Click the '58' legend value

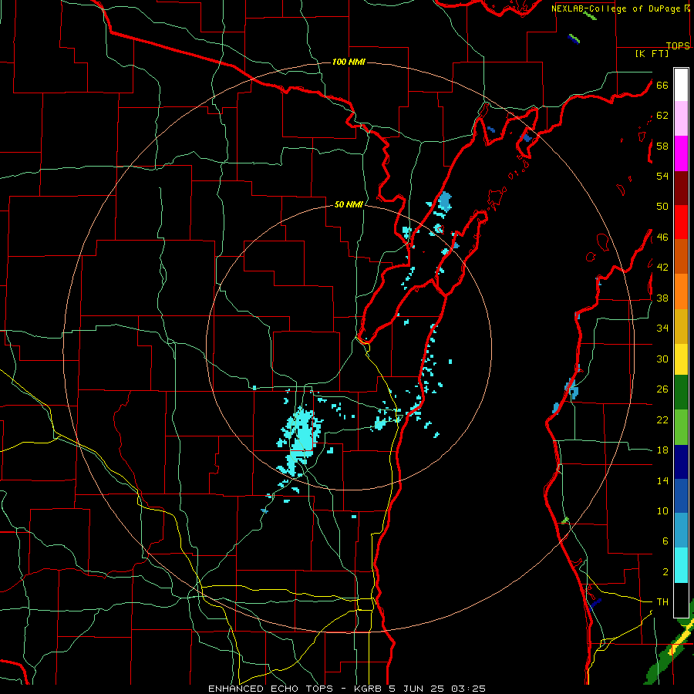pyautogui.click(x=662, y=146)
